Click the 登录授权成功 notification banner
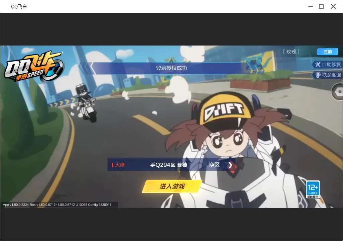343x241 pixels. pyautogui.click(x=171, y=68)
